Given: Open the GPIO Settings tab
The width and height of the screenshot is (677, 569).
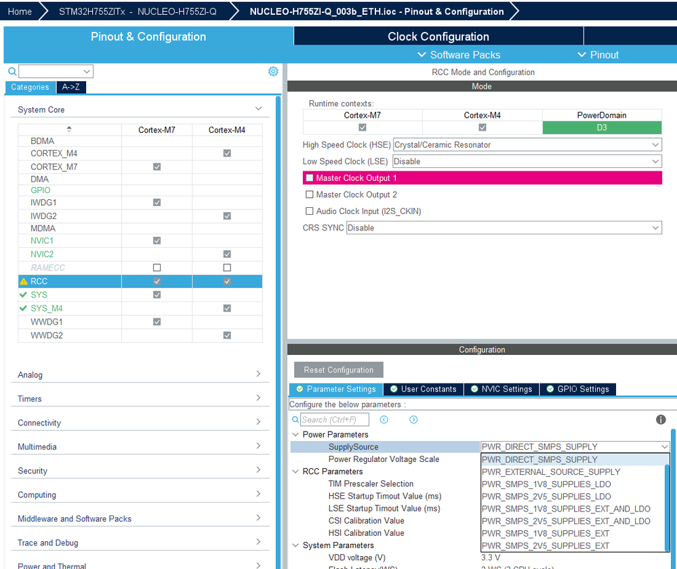Looking at the screenshot, I should (x=577, y=389).
